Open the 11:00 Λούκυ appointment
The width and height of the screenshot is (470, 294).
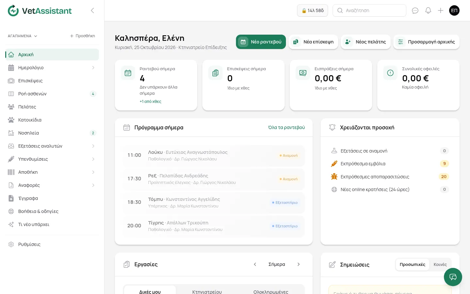(213, 155)
